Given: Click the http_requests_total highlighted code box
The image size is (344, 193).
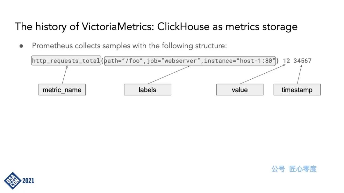Looking at the screenshot, I should (66, 61).
